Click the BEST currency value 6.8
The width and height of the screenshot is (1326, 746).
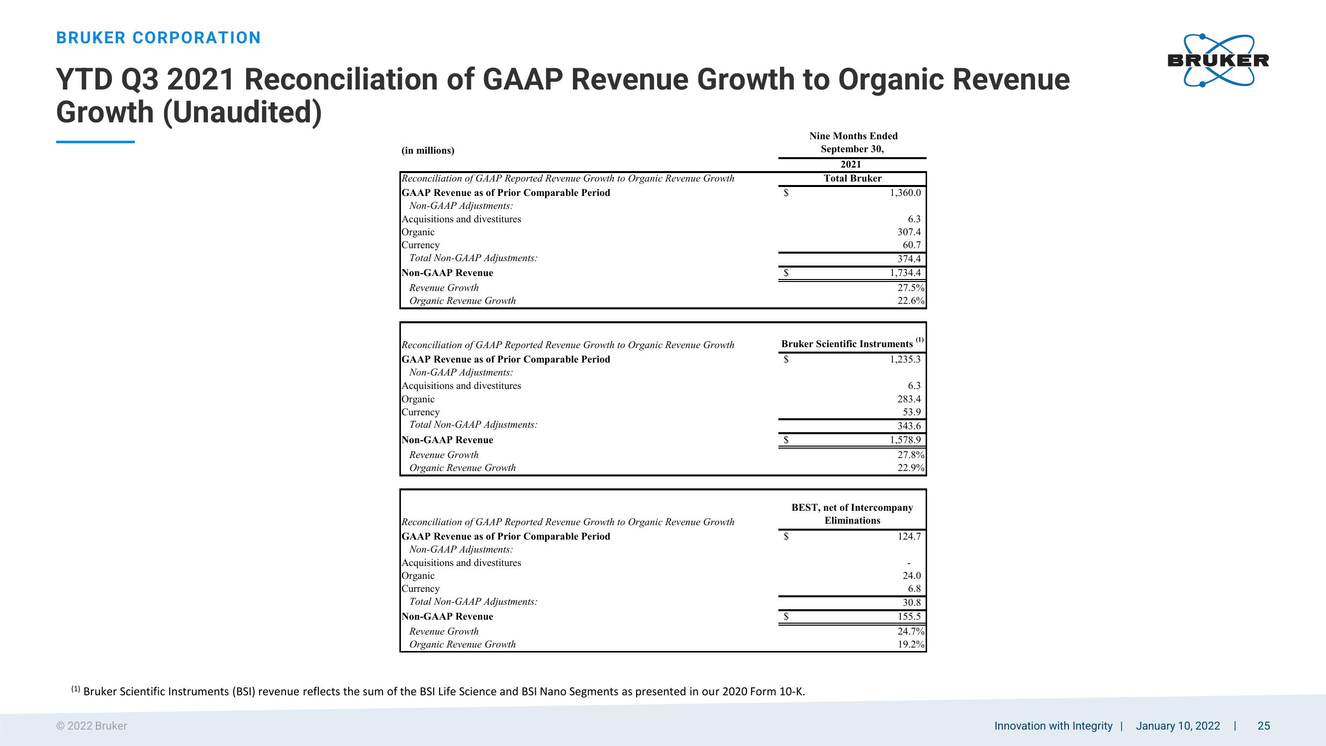(914, 588)
